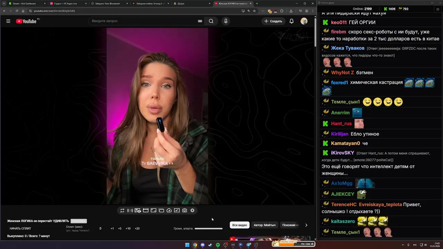Click the clapperboard player toolbar icon
Screen dimensions: 443x249
point(146,210)
